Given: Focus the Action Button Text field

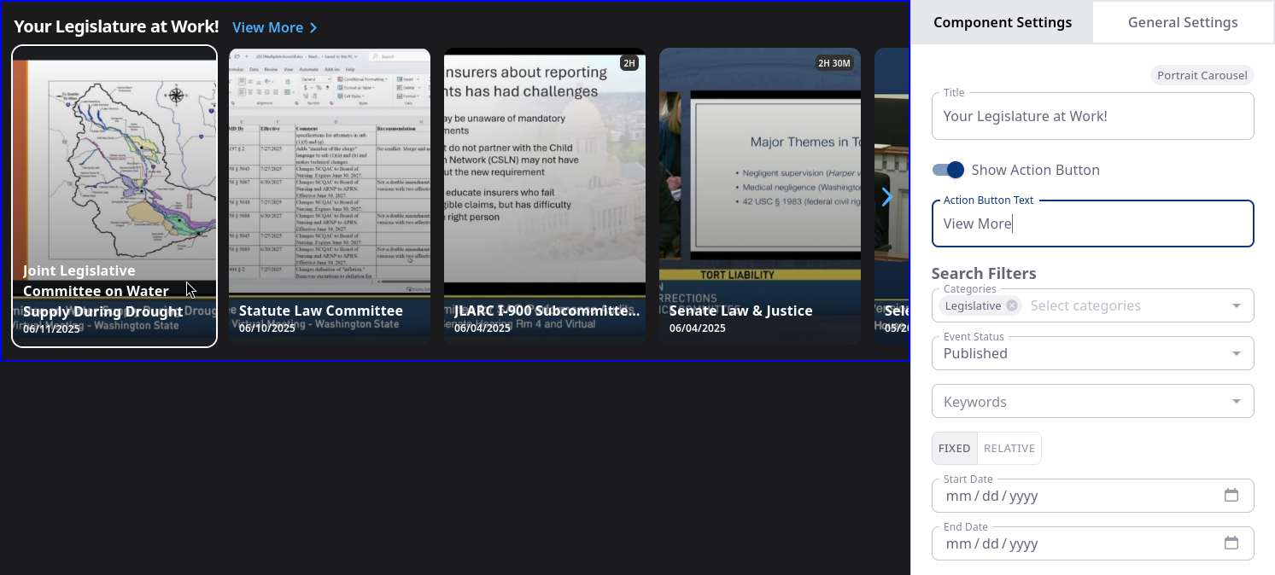Looking at the screenshot, I should point(1092,224).
